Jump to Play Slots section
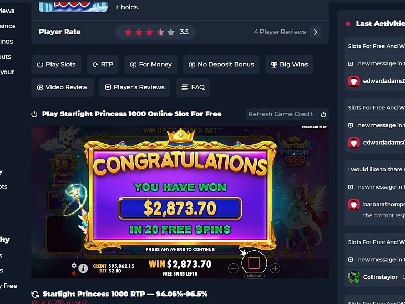Image resolution: width=405 pixels, height=304 pixels. tap(56, 64)
